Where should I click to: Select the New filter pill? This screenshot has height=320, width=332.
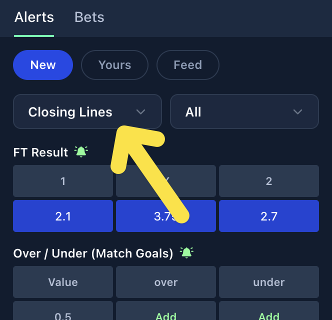[43, 65]
